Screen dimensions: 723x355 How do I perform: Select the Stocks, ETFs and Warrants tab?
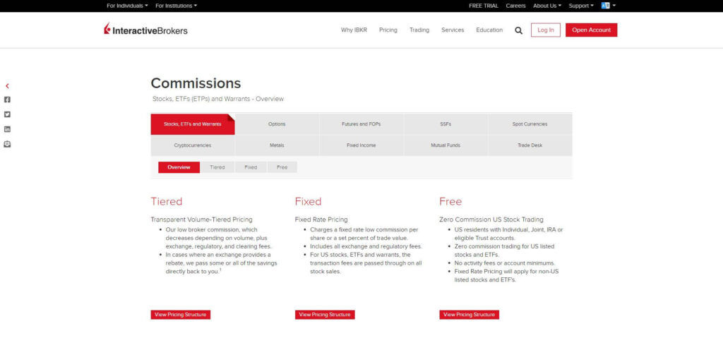[x=193, y=124]
